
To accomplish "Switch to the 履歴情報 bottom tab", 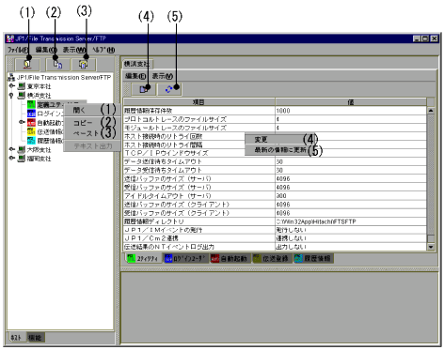I will 313,258.
